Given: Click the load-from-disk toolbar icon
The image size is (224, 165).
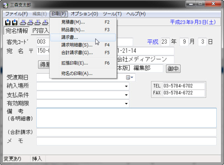Looking at the screenshot, I should point(8,22).
